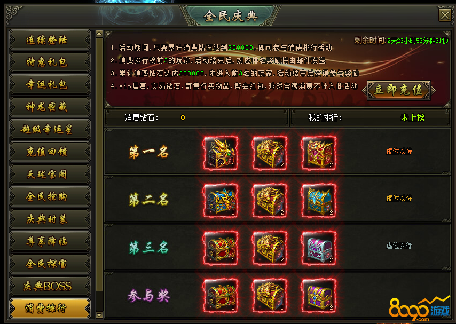Click second place blue dragon chest reward

click(221, 201)
